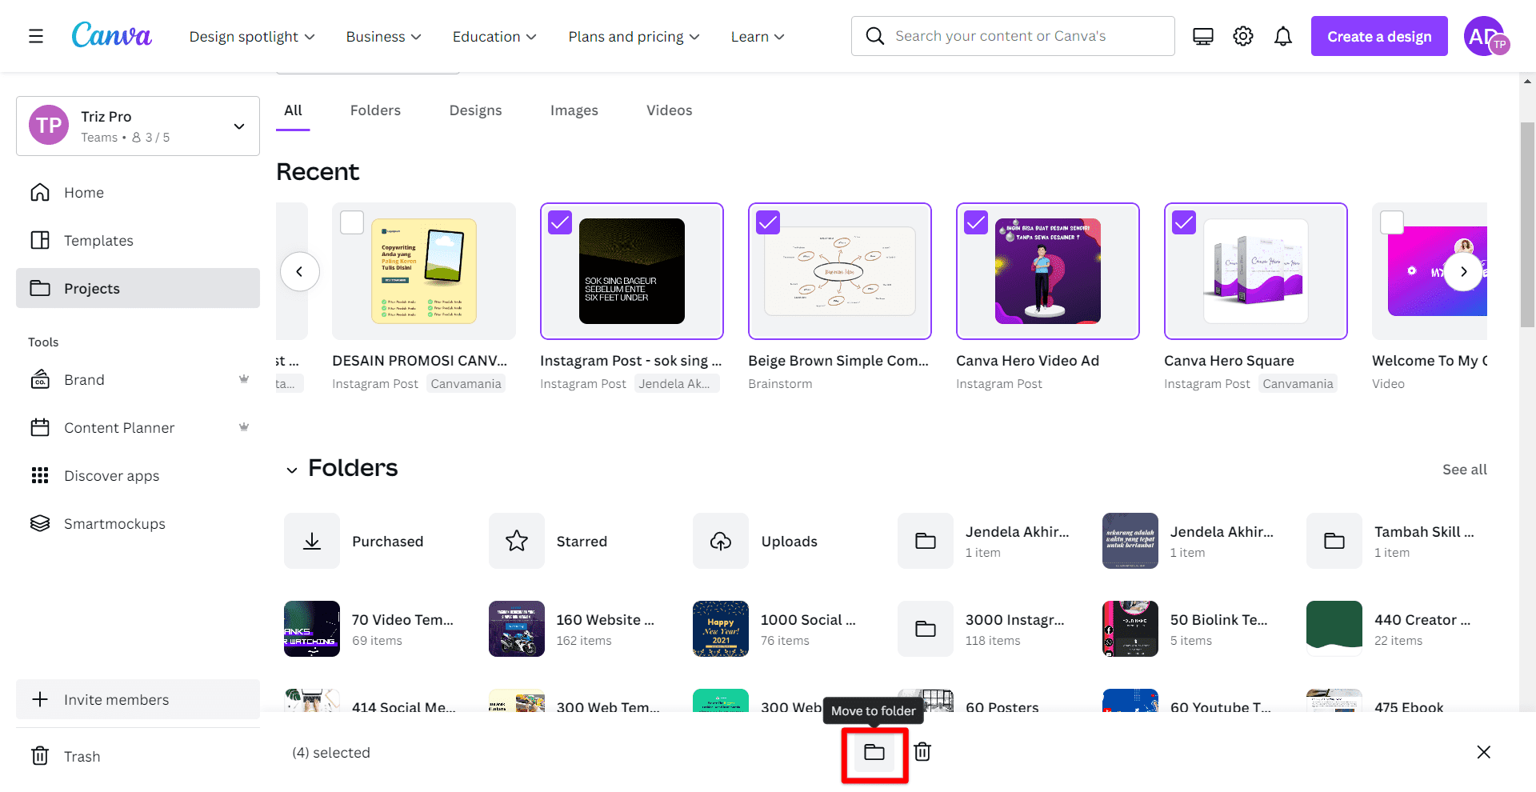Open the 1000 Social folder thumbnail
Screen dimensions: 1536x792
click(721, 629)
